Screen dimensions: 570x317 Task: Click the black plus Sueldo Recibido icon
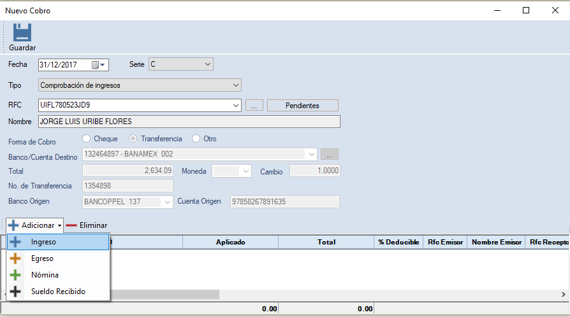tap(16, 292)
